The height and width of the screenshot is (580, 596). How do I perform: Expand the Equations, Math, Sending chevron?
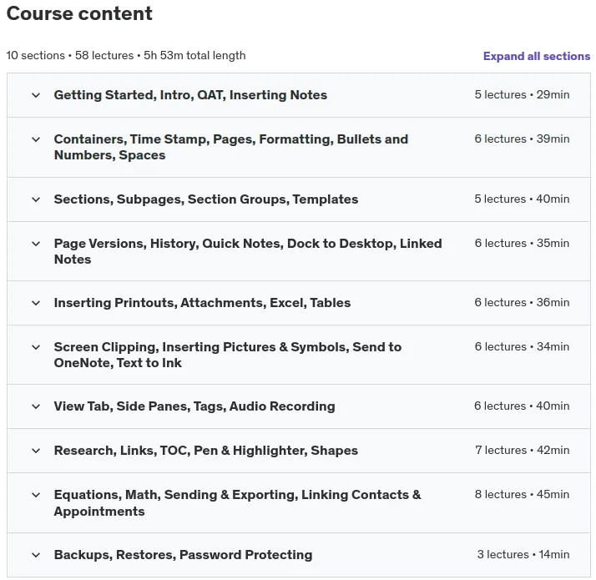click(x=36, y=495)
